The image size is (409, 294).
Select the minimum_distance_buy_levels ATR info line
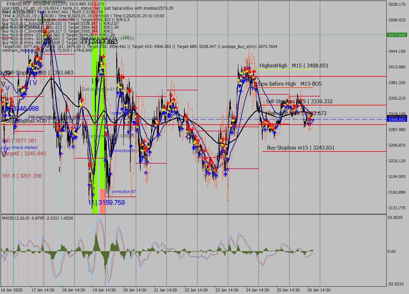pyautogui.click(x=47, y=50)
